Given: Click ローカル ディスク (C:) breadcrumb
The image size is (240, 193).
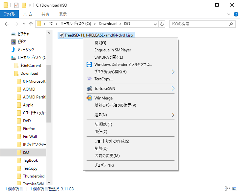Looking at the screenshot, I should pyautogui.click(x=76, y=24).
